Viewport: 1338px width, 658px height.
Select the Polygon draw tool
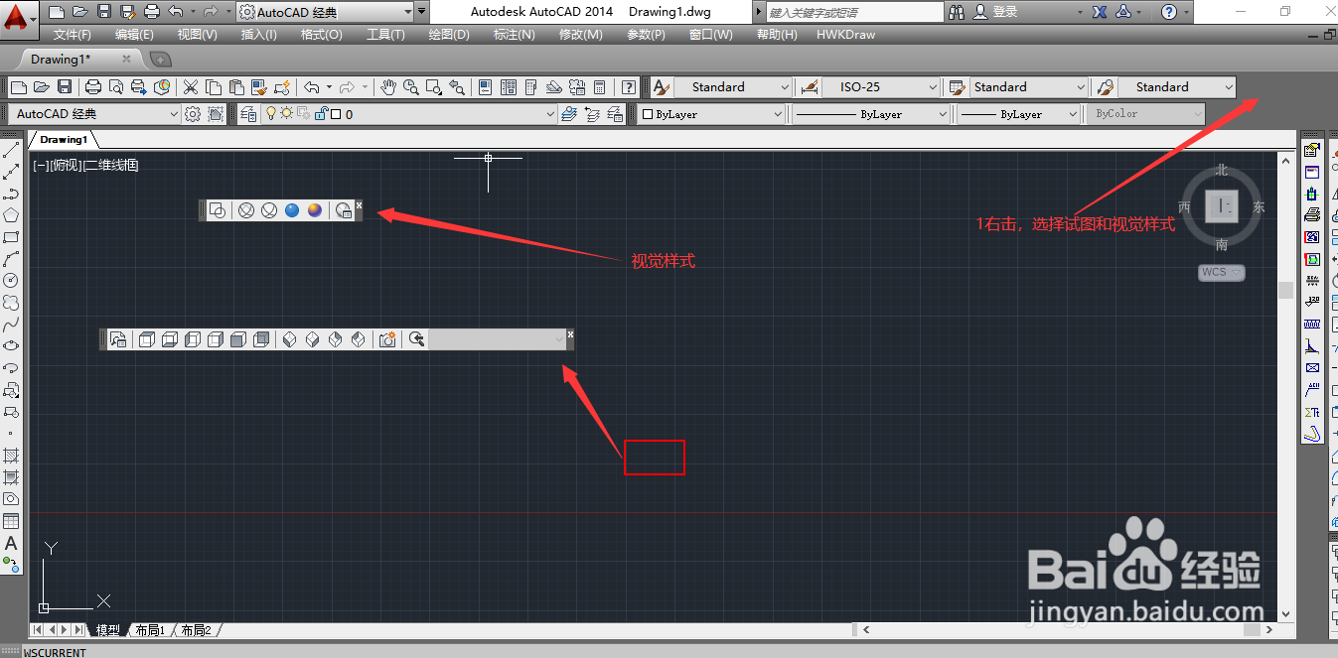tap(11, 215)
